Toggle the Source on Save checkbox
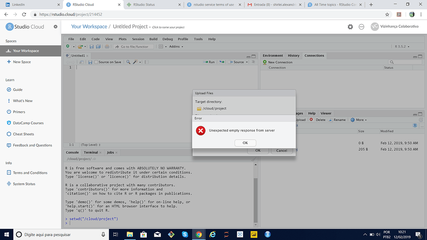Screen dimensions: 427x240 [96, 62]
